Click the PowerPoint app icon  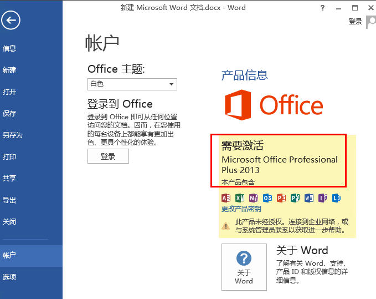tap(281, 198)
